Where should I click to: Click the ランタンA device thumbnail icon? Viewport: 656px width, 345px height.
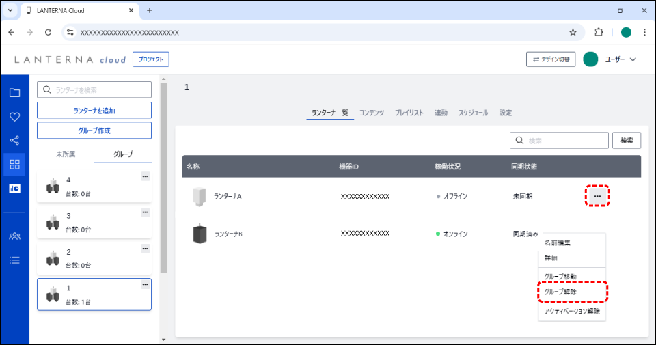coord(199,196)
